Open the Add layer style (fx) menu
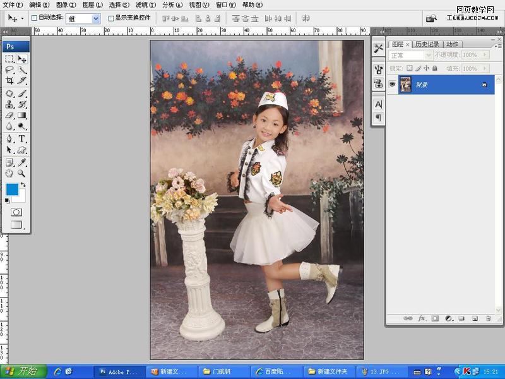The height and width of the screenshot is (379, 505). (420, 318)
